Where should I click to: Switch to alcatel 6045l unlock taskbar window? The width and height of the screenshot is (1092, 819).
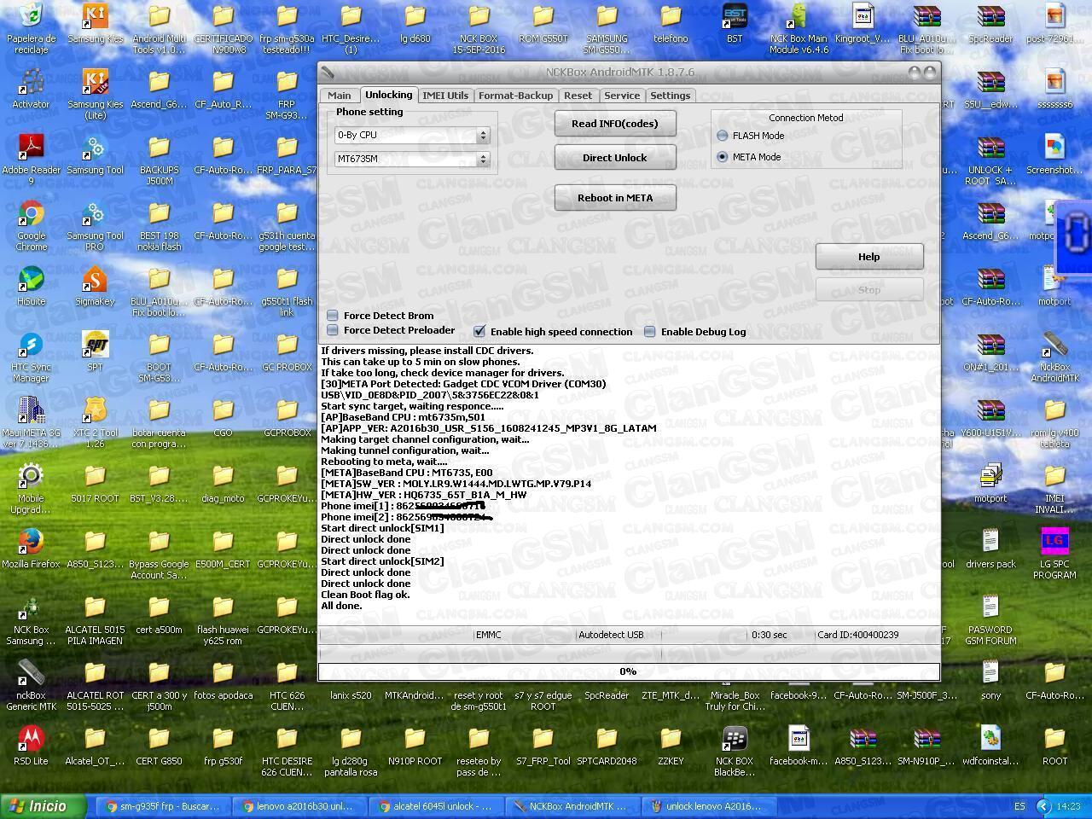tap(433, 806)
